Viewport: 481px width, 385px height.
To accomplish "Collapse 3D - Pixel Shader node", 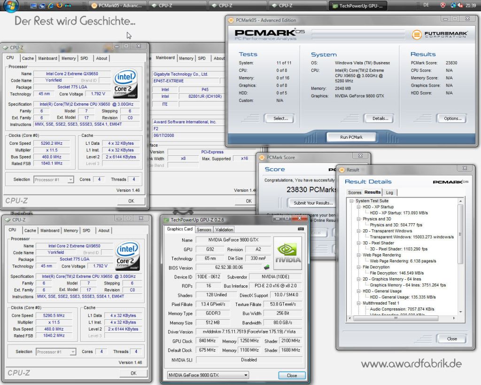I will [358, 243].
